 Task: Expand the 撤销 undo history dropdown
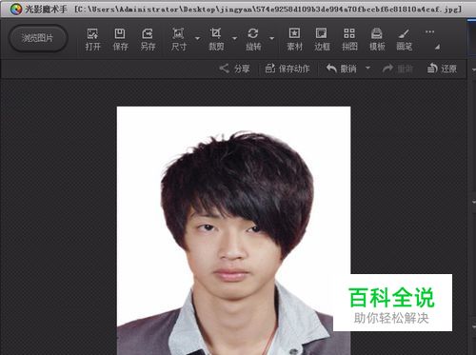(367, 68)
